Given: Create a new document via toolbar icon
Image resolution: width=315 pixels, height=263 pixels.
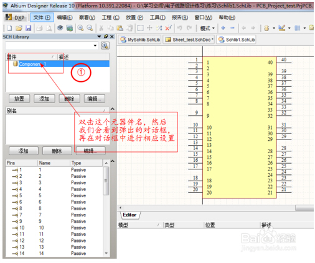Looking at the screenshot, I should point(9,28).
